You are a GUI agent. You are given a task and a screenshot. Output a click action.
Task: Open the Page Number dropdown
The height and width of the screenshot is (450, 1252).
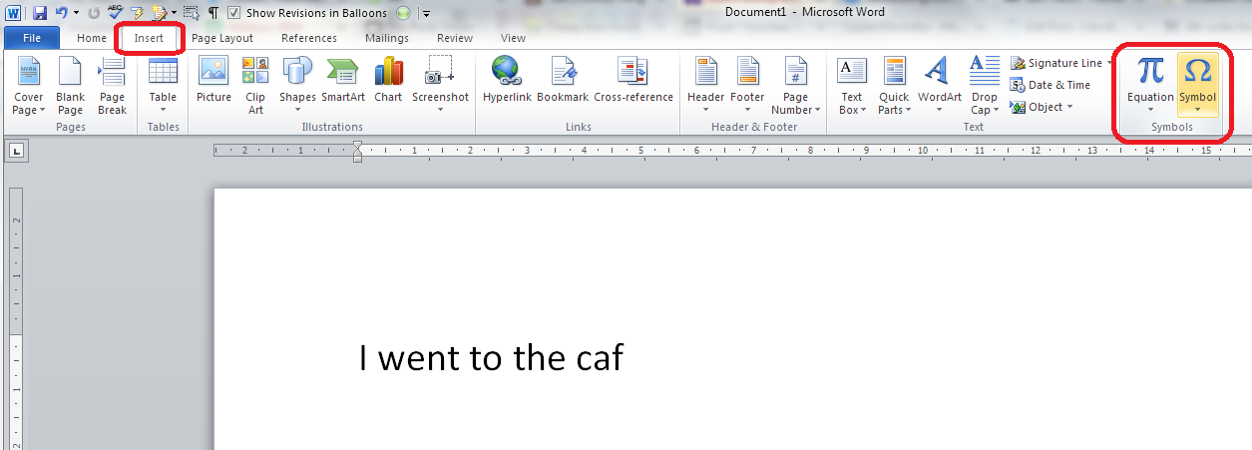coord(795,85)
